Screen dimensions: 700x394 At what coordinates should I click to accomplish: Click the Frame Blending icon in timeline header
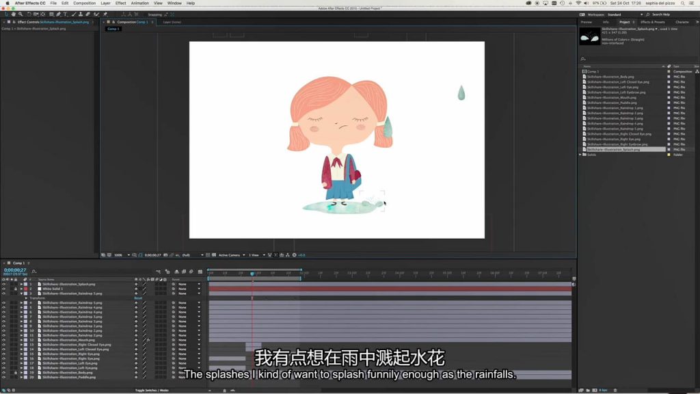tap(184, 272)
